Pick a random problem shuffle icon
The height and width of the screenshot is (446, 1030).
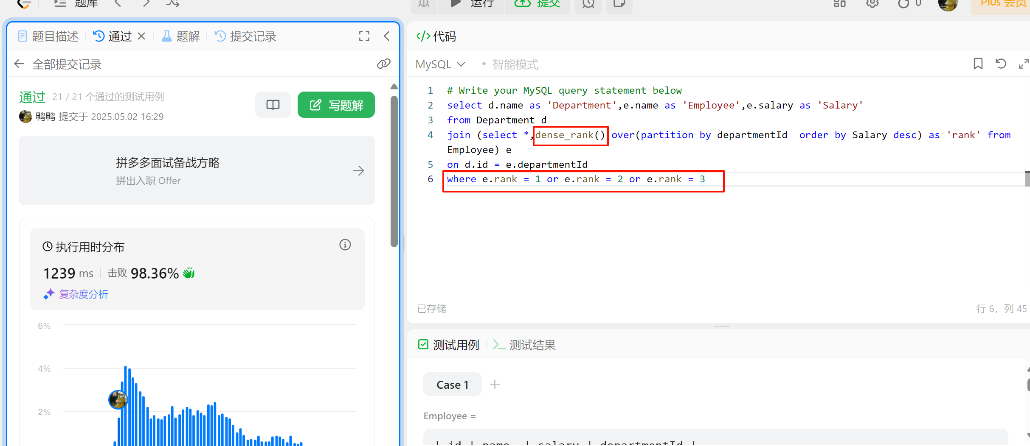[x=172, y=3]
